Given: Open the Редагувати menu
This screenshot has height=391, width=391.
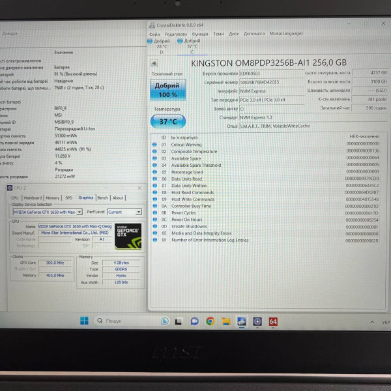Looking at the screenshot, I should [176, 34].
